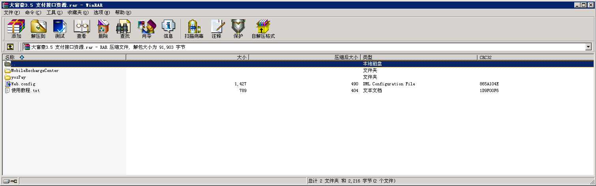Show archive 信息 (Info)
Image resolution: width=596 pixels, height=186 pixels.
click(x=168, y=29)
